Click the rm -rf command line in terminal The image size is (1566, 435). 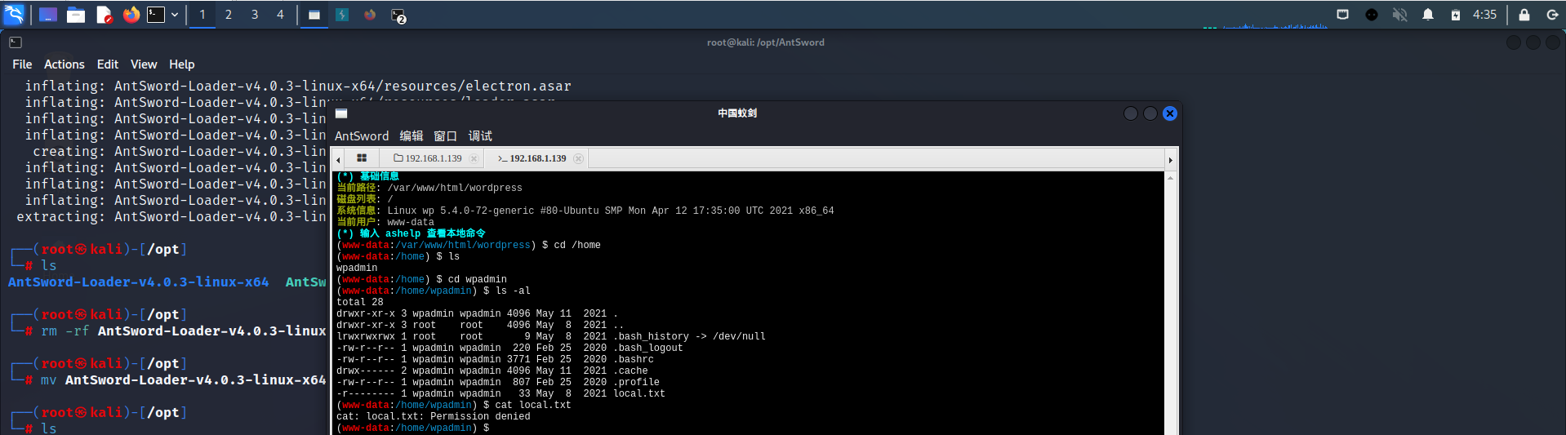pos(184,331)
